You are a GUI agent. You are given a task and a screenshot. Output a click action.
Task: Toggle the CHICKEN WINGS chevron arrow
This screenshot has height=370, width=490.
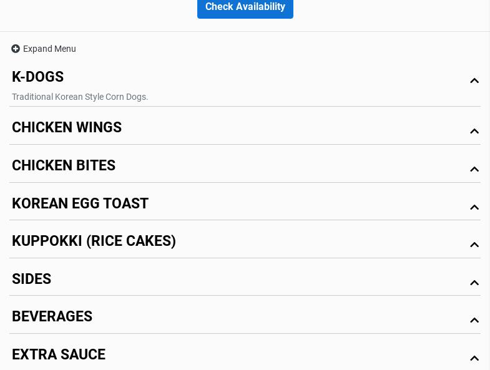[474, 131]
